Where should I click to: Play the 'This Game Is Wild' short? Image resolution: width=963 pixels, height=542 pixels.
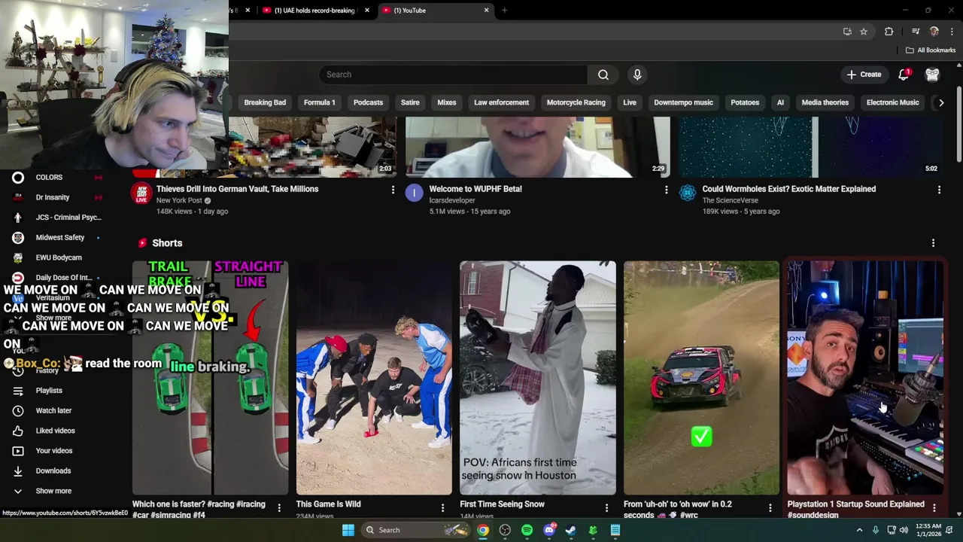[x=374, y=378]
